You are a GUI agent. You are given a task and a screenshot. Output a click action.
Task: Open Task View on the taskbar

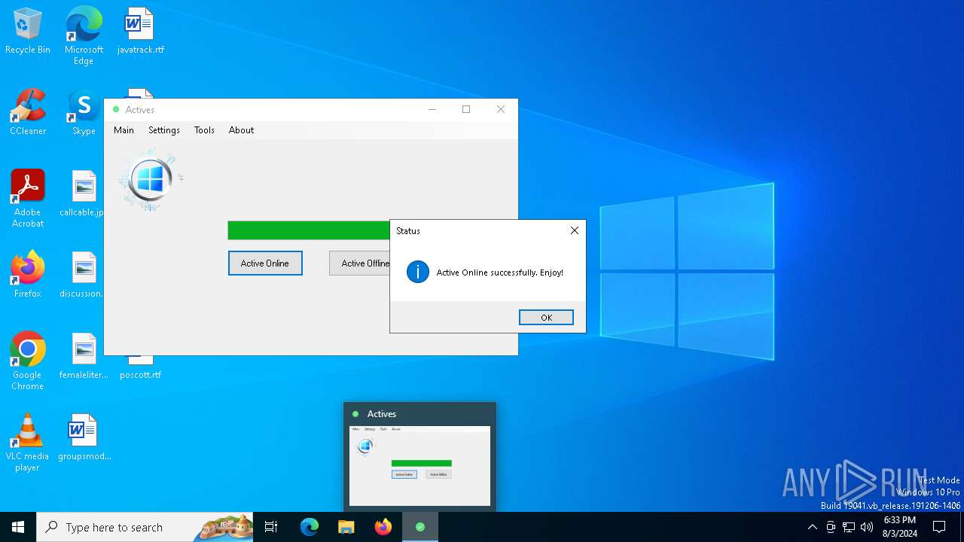pyautogui.click(x=271, y=527)
